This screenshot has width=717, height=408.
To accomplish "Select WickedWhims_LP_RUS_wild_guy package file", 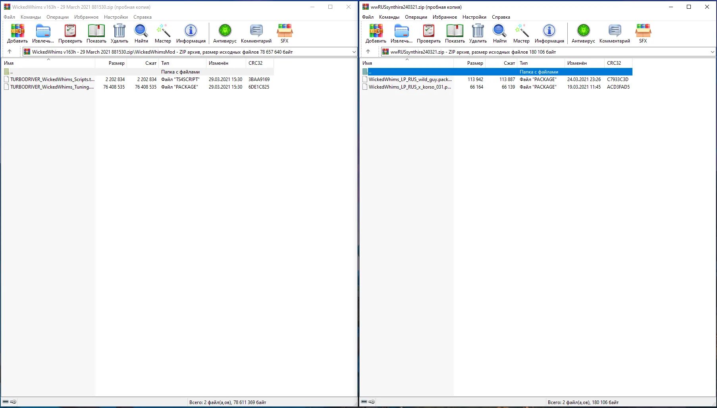I will coord(496,79).
